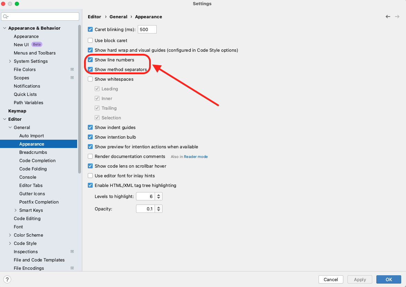
Task: Click the Caret blinking milliseconds field
Action: 147,29
